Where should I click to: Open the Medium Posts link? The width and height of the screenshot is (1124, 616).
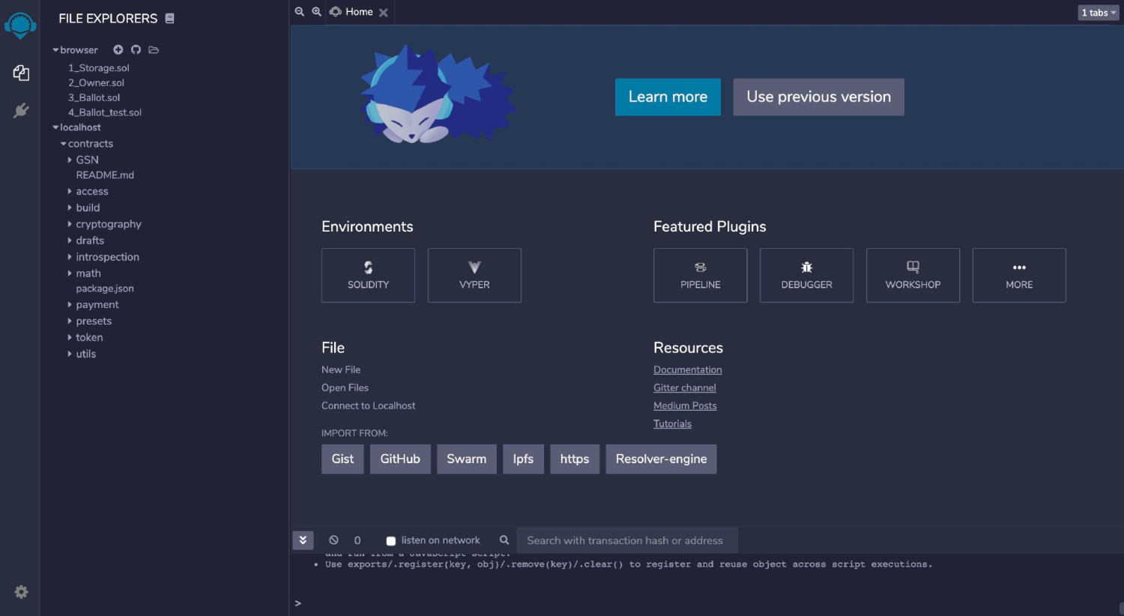click(685, 405)
